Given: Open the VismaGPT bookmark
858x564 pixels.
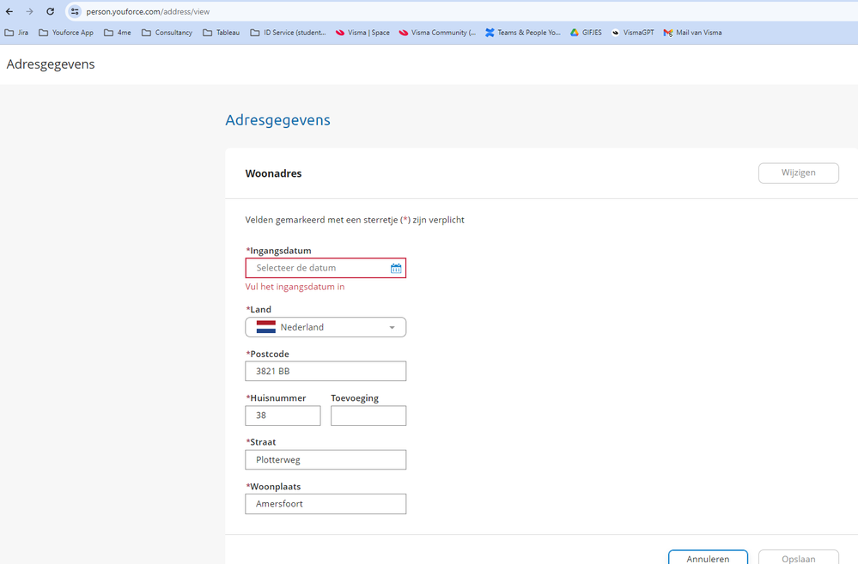Looking at the screenshot, I should click(x=633, y=33).
